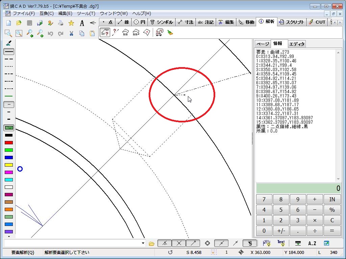This screenshot has width=346, height=259.
Task: Click the crosshair origin icon in status bar
Action: (241, 252)
